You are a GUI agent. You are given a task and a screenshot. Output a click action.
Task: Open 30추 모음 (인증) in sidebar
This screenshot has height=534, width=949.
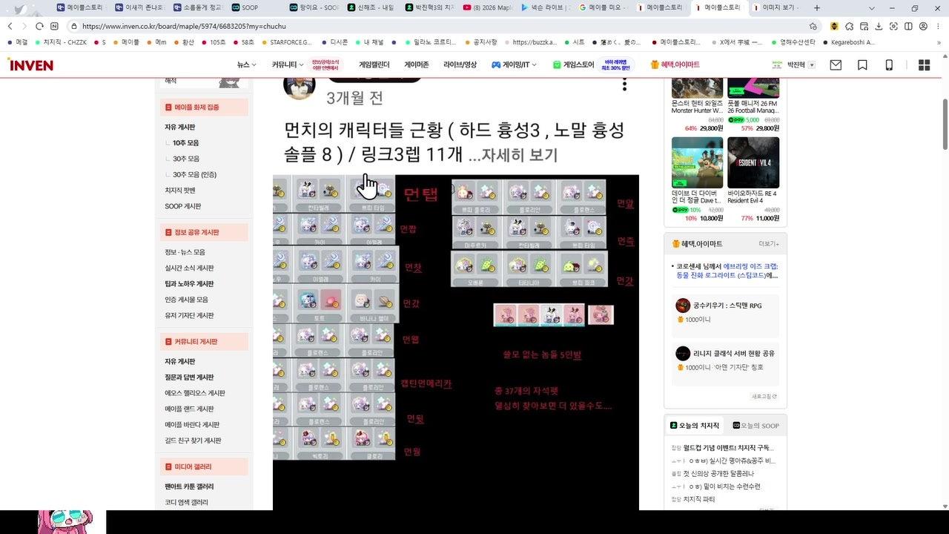[x=194, y=175]
